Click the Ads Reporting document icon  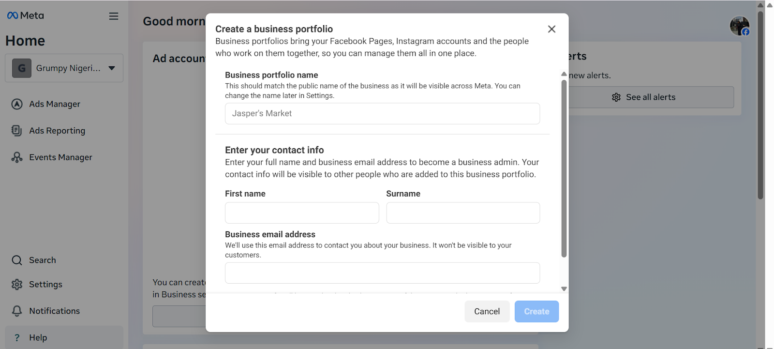(x=17, y=131)
